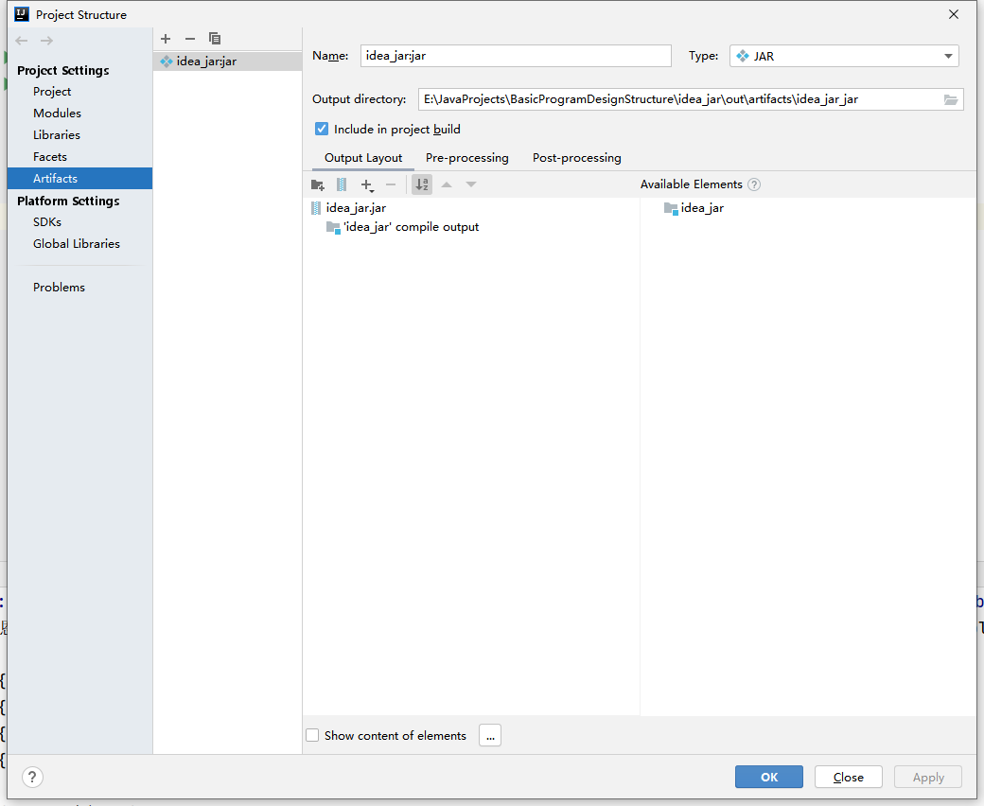The width and height of the screenshot is (984, 806).
Task: Switch to the Pre-processing tab
Action: (466, 158)
